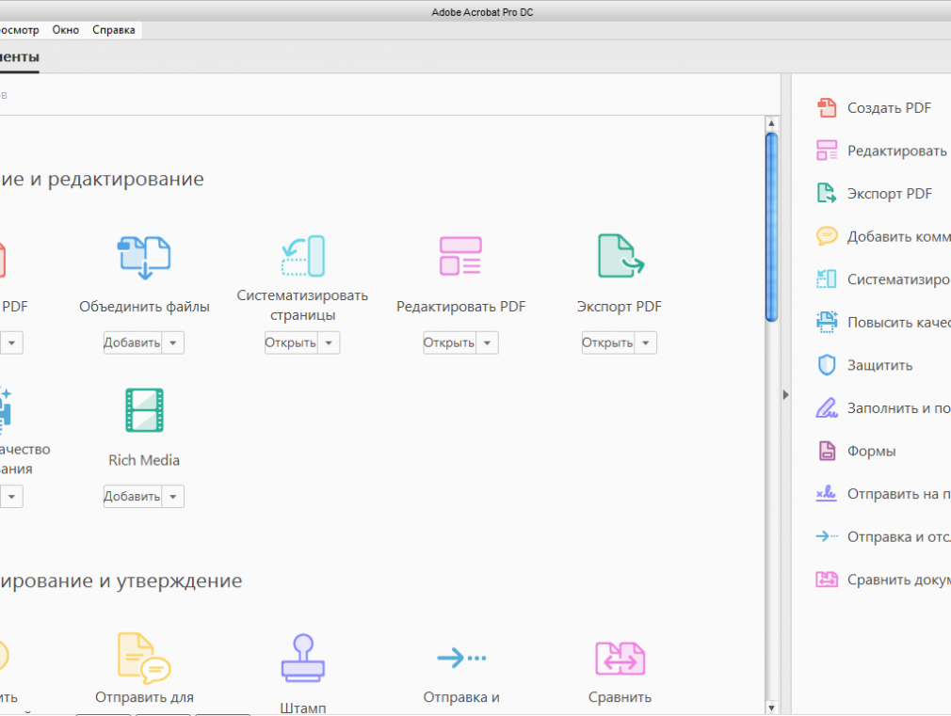
Task: Open the Справка menu
Action: [x=113, y=30]
